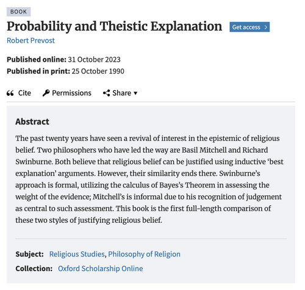The width and height of the screenshot is (305, 290).
Task: Expand the Share dropdown caret
Action: [x=135, y=93]
